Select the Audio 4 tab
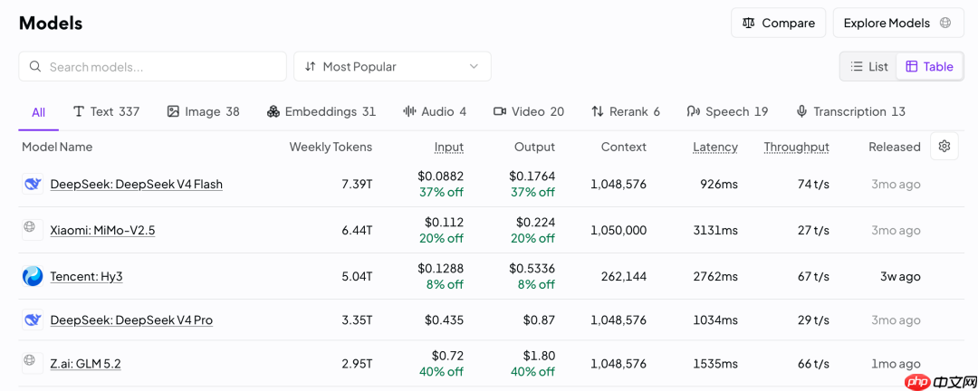 pyautogui.click(x=435, y=111)
